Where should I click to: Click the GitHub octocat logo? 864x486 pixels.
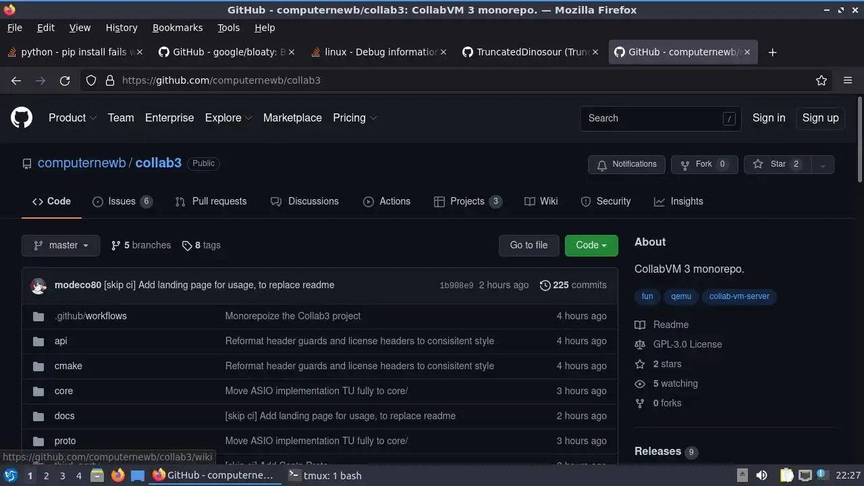click(x=22, y=117)
